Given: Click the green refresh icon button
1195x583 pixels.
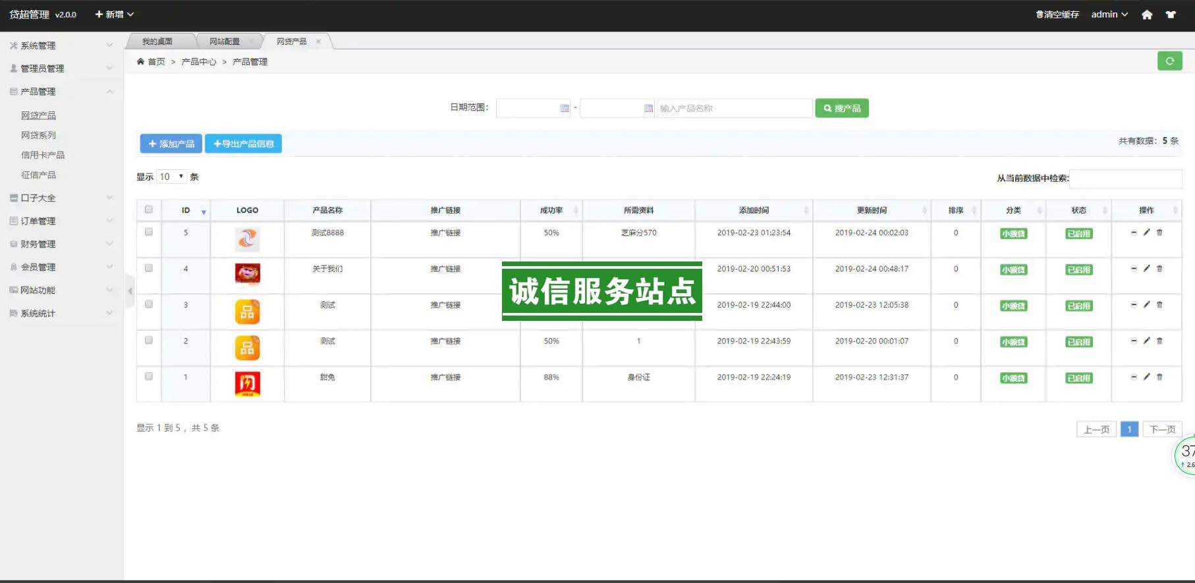Looking at the screenshot, I should (x=1169, y=61).
